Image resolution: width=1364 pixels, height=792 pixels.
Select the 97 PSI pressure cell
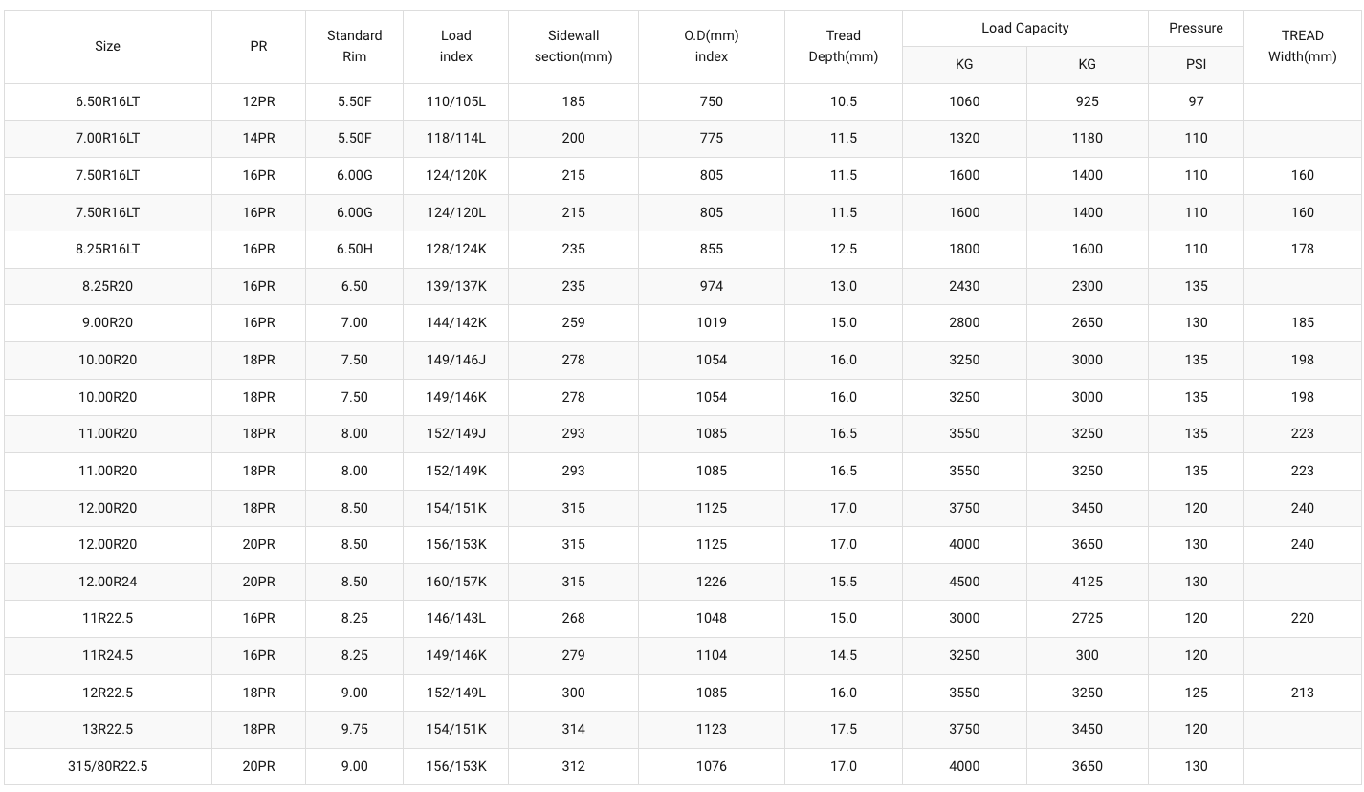1196,101
